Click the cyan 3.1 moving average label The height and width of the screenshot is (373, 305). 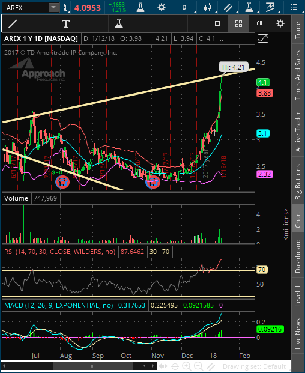tap(263, 133)
